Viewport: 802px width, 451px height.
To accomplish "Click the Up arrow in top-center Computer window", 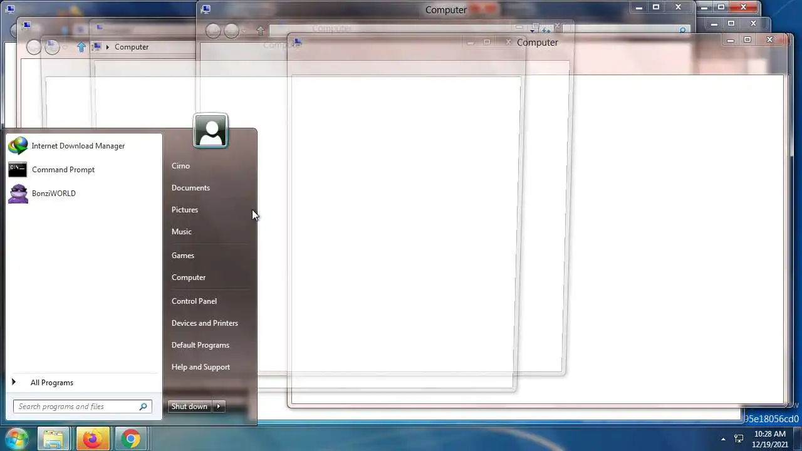I will (x=261, y=30).
